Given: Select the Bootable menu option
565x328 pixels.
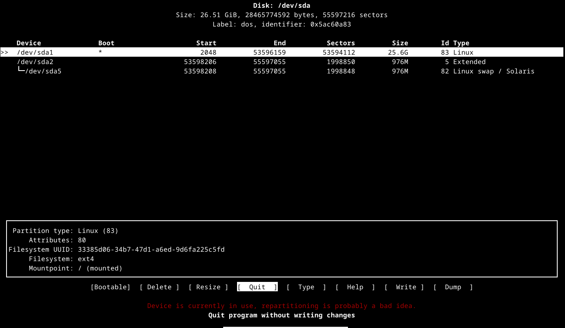Looking at the screenshot, I should (110, 287).
